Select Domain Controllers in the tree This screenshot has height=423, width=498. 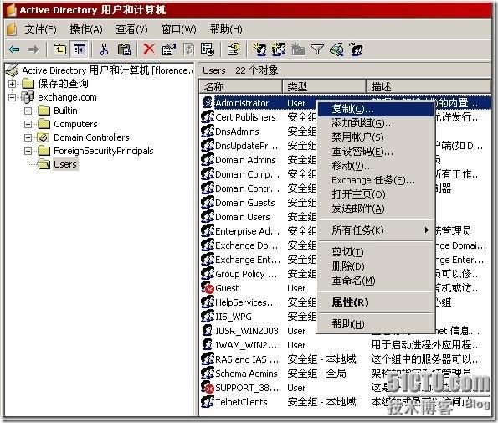pyautogui.click(x=91, y=137)
